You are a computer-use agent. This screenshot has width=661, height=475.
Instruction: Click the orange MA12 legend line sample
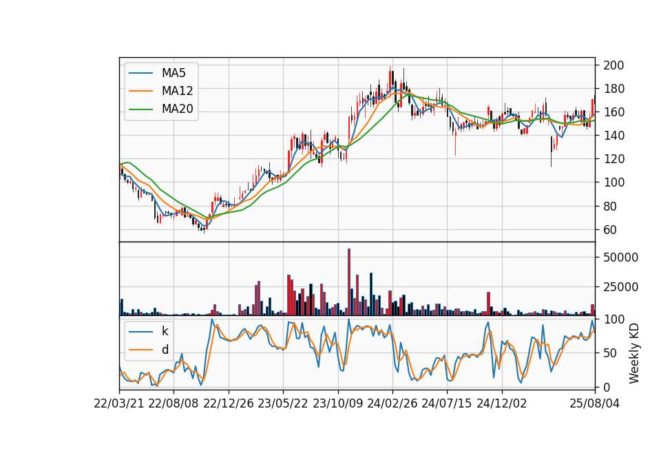(140, 91)
